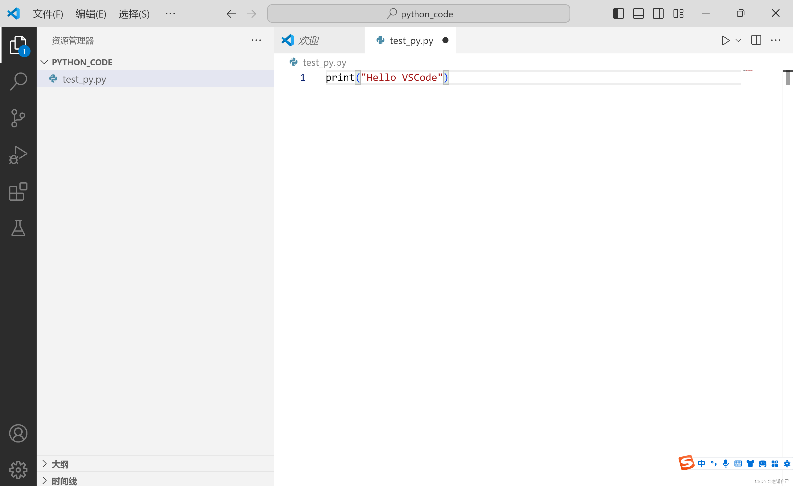Image resolution: width=793 pixels, height=486 pixels.
Task: Open the Testing flask view
Action: point(18,228)
